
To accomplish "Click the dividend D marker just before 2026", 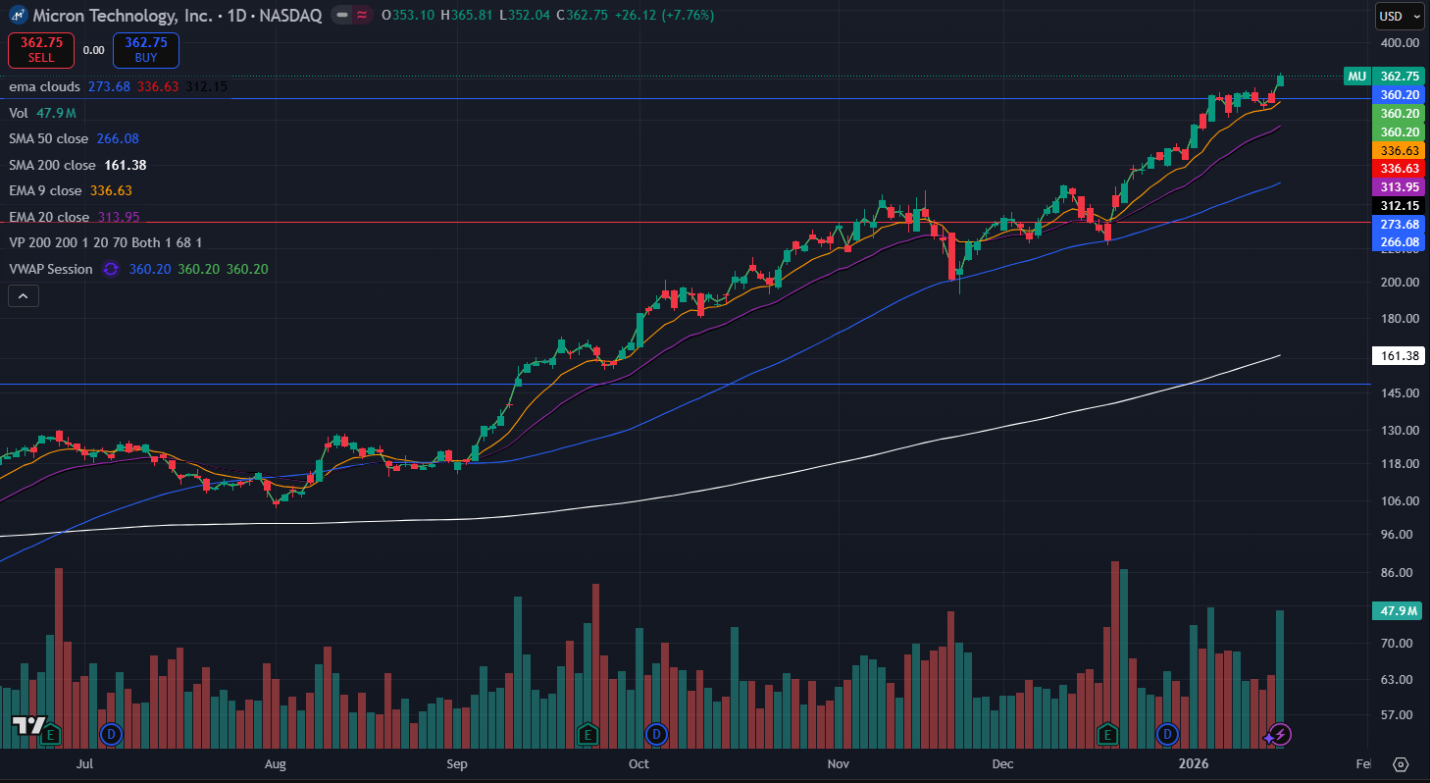I will 1167,733.
